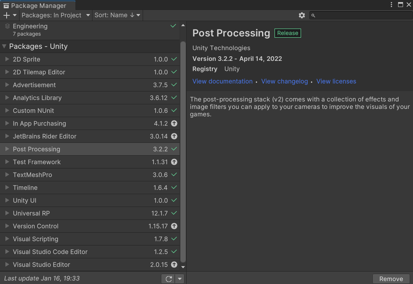Click Visual Studio Code Editor installed checkmark
Viewport: 413px width, 284px height.
[174, 252]
